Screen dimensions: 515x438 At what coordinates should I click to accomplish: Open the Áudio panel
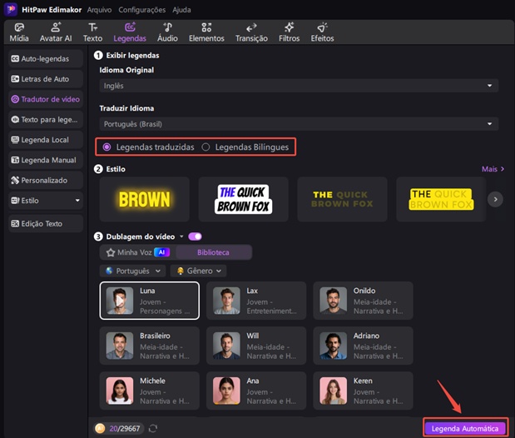tap(167, 32)
